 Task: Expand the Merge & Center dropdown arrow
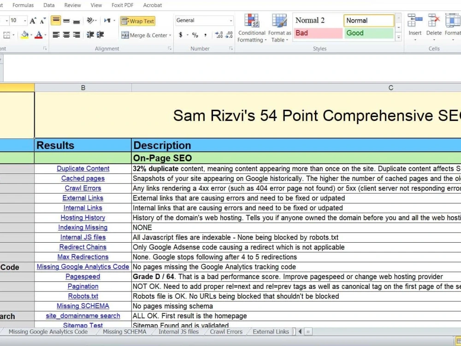click(170, 36)
